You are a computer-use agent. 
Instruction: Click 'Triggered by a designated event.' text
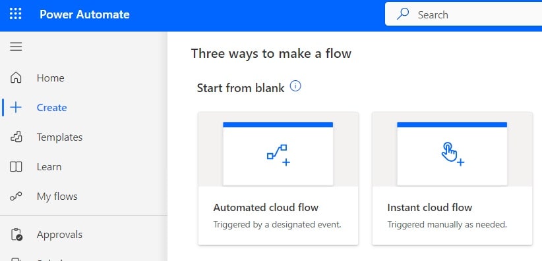point(277,225)
